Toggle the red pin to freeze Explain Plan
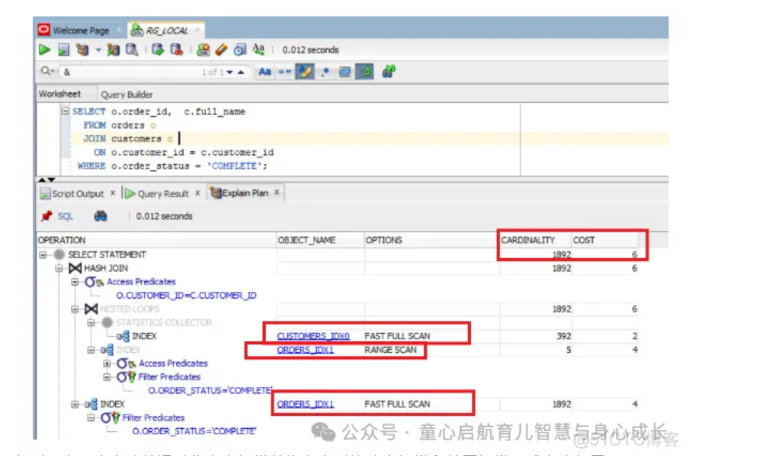 (46, 216)
